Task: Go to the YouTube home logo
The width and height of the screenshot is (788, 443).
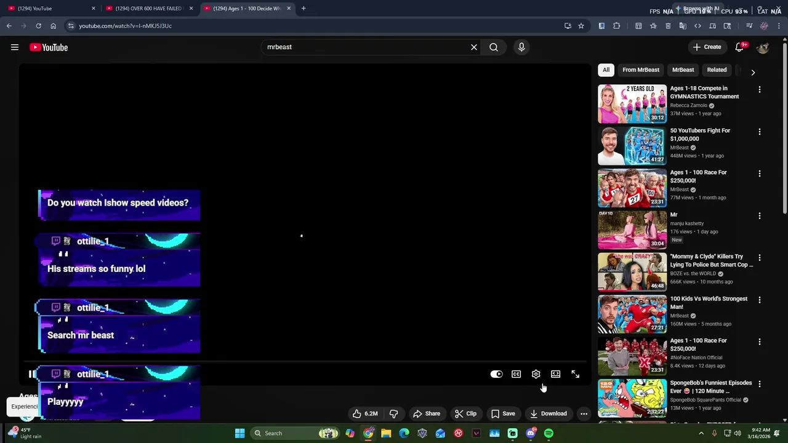Action: tap(49, 47)
